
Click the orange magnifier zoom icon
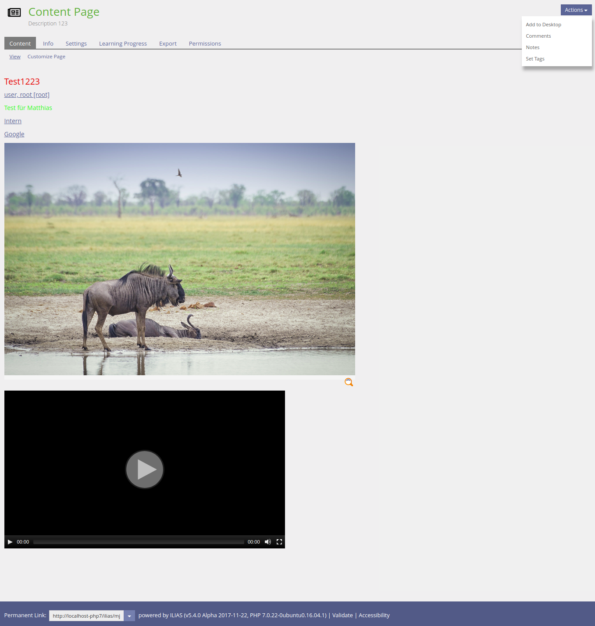tap(349, 382)
